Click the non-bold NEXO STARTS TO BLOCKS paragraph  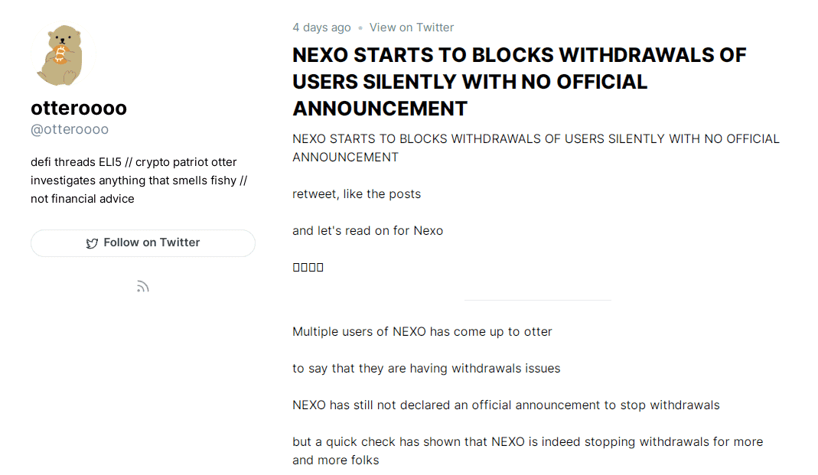click(536, 148)
